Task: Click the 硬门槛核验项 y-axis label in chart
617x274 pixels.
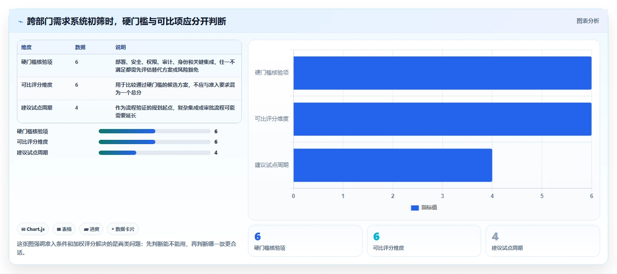Action: [x=272, y=72]
